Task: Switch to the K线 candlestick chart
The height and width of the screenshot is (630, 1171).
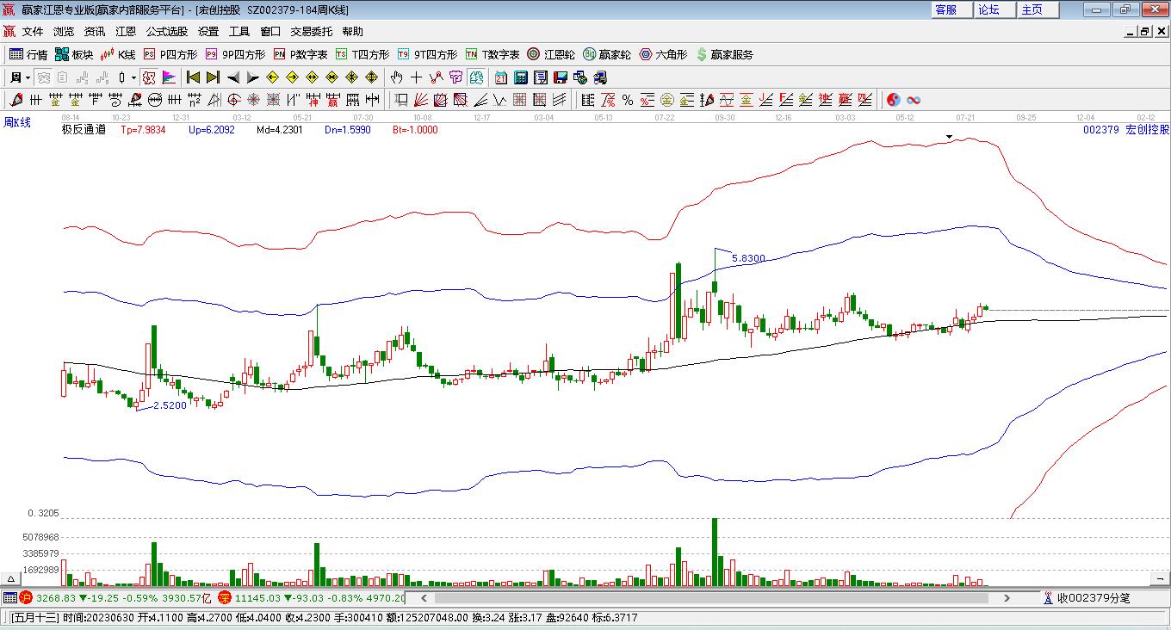Action: pyautogui.click(x=118, y=54)
